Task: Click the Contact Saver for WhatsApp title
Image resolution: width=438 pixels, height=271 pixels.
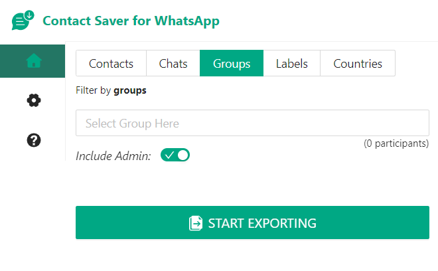Action: [131, 21]
